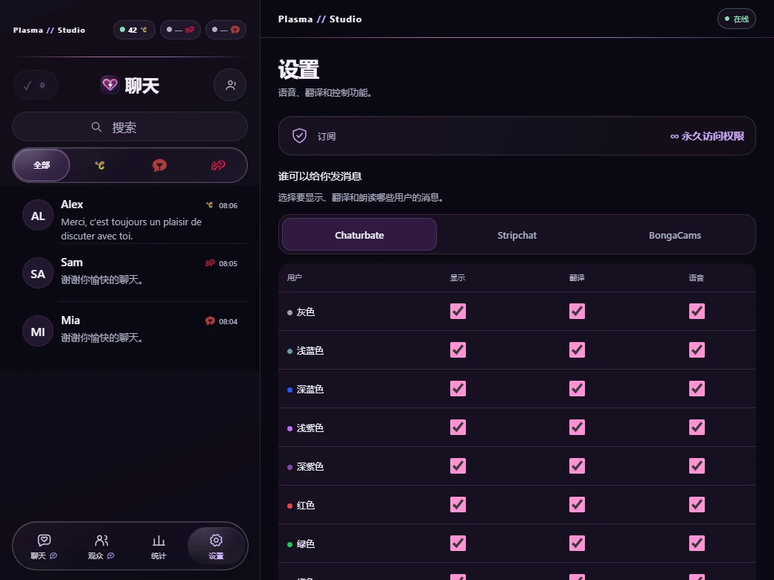This screenshot has width=774, height=580.
Task: Click the red BongaCams status pill in header
Action: 226,30
